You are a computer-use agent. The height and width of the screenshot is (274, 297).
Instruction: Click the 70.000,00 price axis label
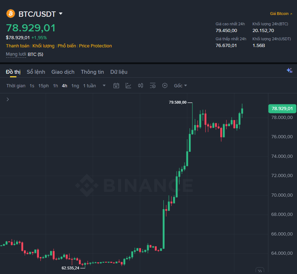(282, 195)
